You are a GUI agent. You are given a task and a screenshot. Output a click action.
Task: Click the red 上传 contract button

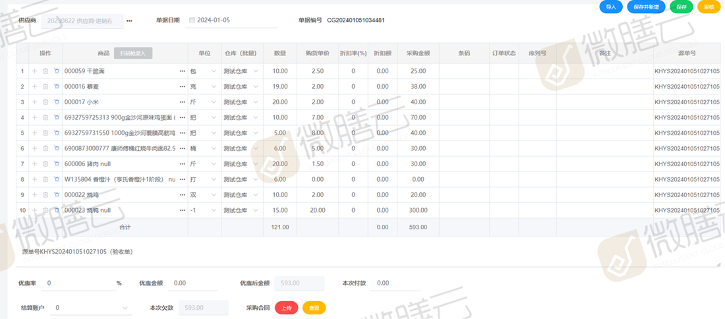coord(286,308)
